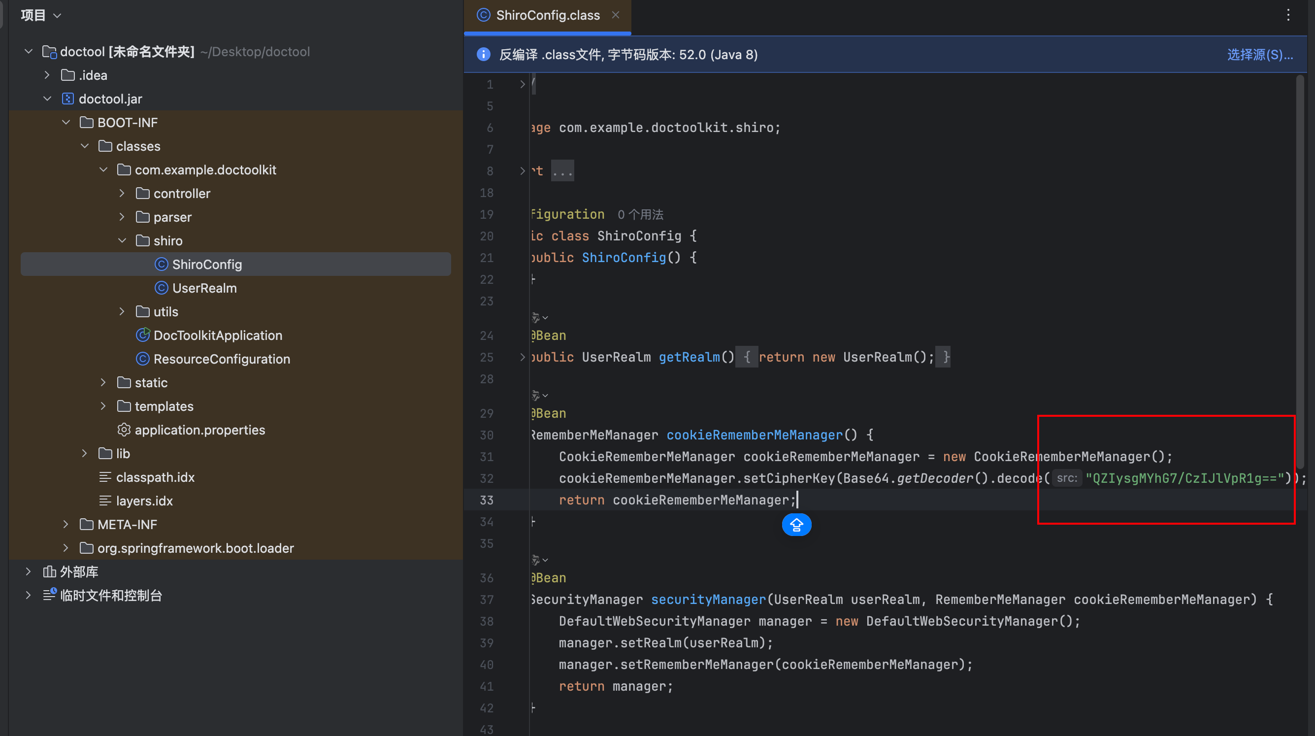Click the classpath.idx text file icon
1315x736 pixels.
(105, 477)
